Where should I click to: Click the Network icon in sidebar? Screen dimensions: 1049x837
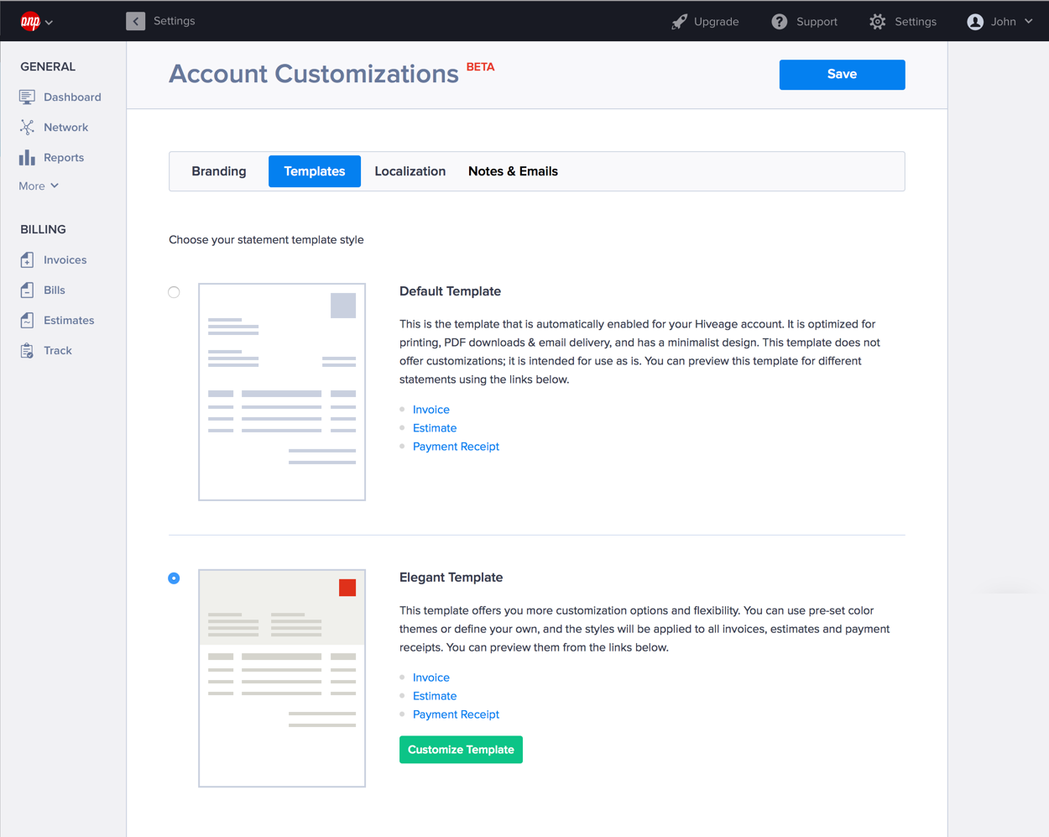[27, 128]
